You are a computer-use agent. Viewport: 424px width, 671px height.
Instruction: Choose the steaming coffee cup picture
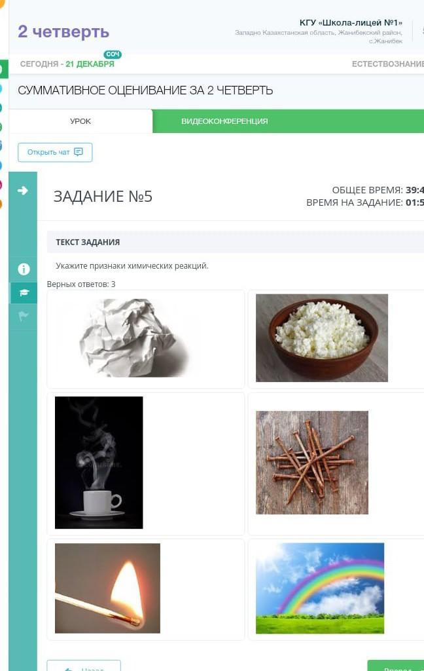(x=99, y=463)
